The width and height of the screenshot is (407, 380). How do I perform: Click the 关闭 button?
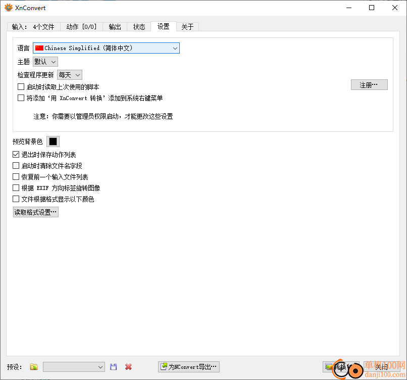click(x=382, y=367)
